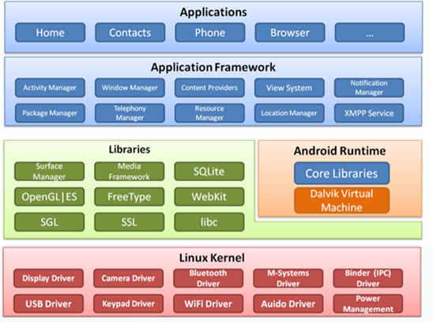Click the Linux Kernel heading
Screen dimensions: 433x322
point(212,258)
